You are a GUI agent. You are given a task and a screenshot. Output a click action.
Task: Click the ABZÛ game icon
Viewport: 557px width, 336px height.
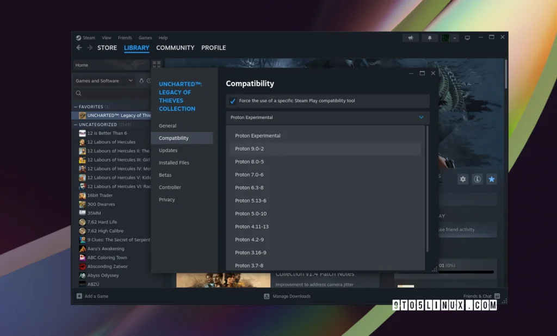[x=83, y=284]
